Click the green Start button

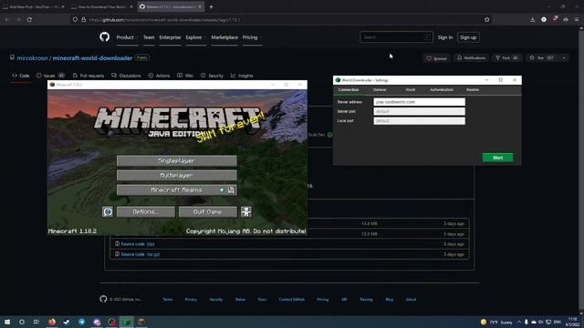point(497,158)
